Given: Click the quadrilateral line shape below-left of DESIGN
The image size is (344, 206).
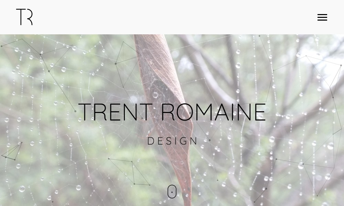Looking at the screenshot, I should click(x=129, y=172).
